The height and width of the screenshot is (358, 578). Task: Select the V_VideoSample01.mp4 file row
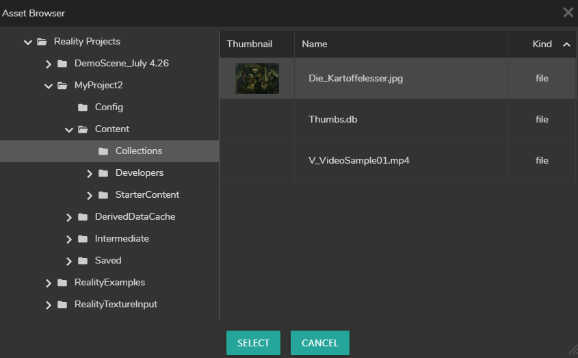click(359, 161)
